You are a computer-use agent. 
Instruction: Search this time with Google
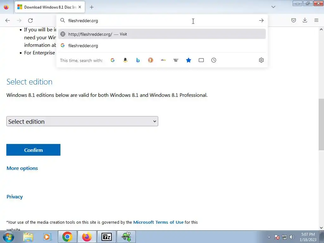113,60
